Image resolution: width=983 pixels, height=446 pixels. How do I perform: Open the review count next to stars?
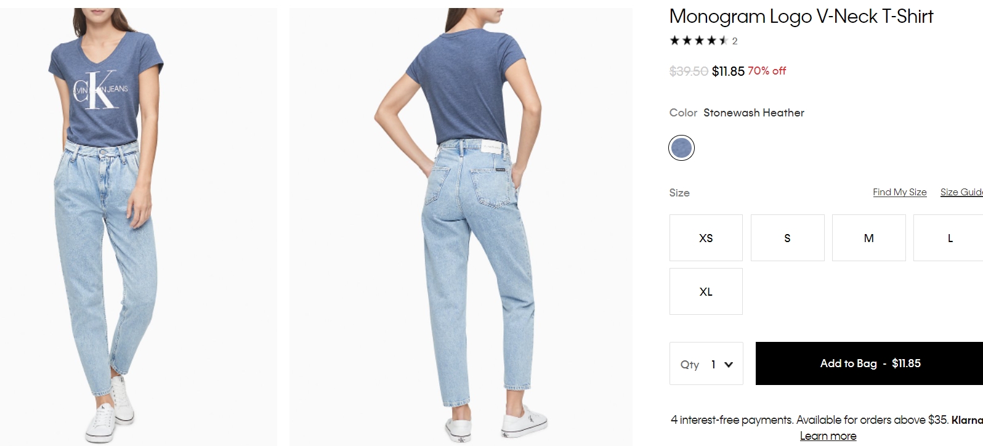(735, 41)
